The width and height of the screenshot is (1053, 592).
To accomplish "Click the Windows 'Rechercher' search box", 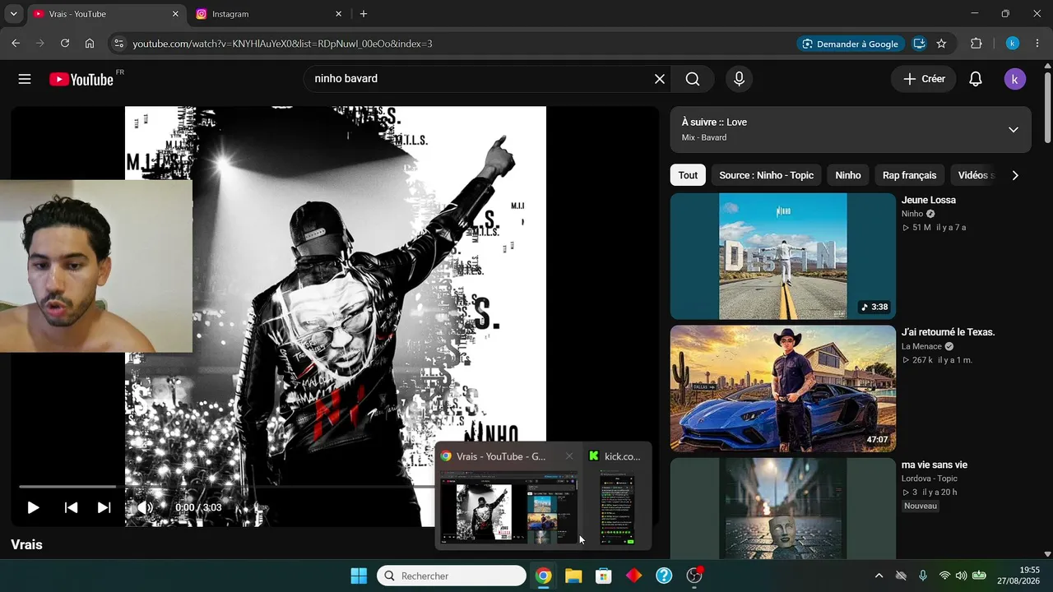I will [452, 576].
